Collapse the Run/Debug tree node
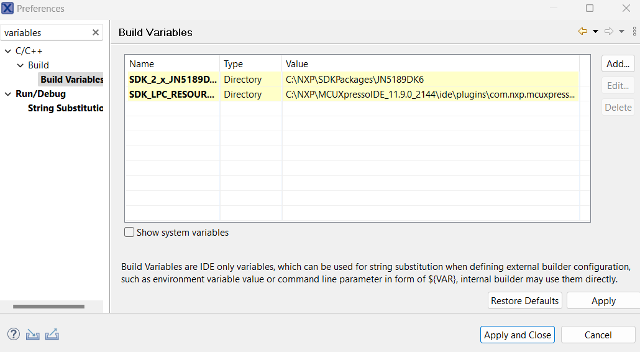Viewport: 640px width, 352px height. (8, 94)
